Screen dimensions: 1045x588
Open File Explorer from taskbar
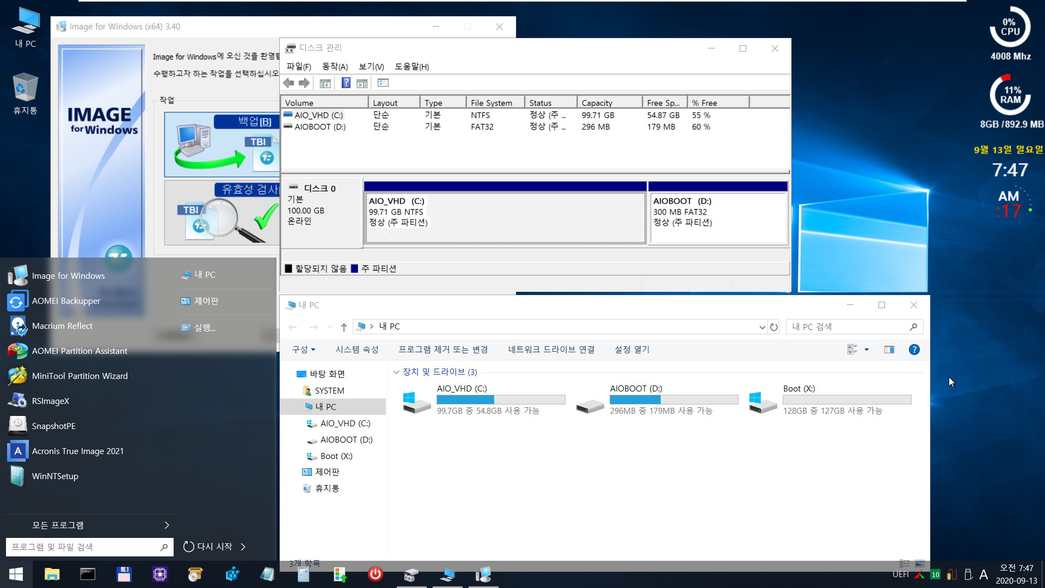point(52,574)
